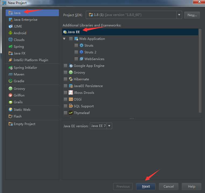The width and height of the screenshot is (205, 193).
Task: Check the Struts checkbox
Action: (76, 45)
